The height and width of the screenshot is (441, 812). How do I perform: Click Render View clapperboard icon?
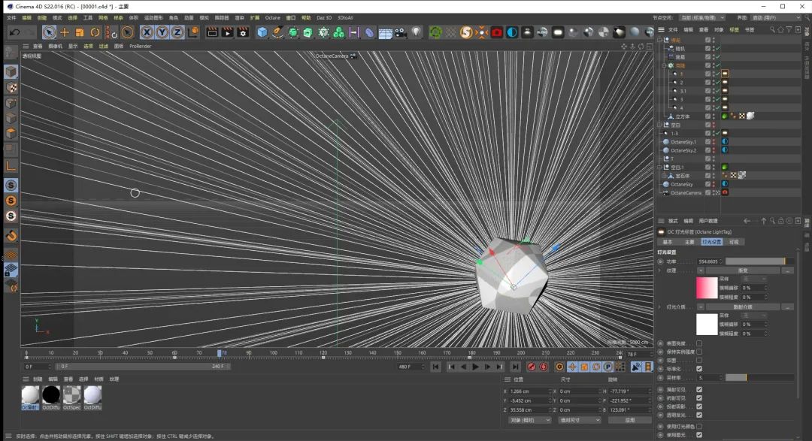click(212, 32)
